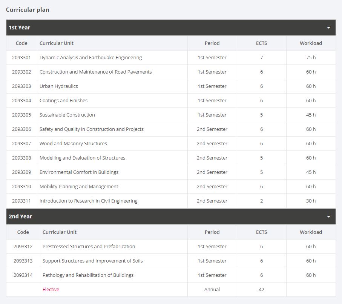The height and width of the screenshot is (304, 342).
Task: Click the 1st Semester cell for Urban Hydraulics
Action: click(212, 86)
